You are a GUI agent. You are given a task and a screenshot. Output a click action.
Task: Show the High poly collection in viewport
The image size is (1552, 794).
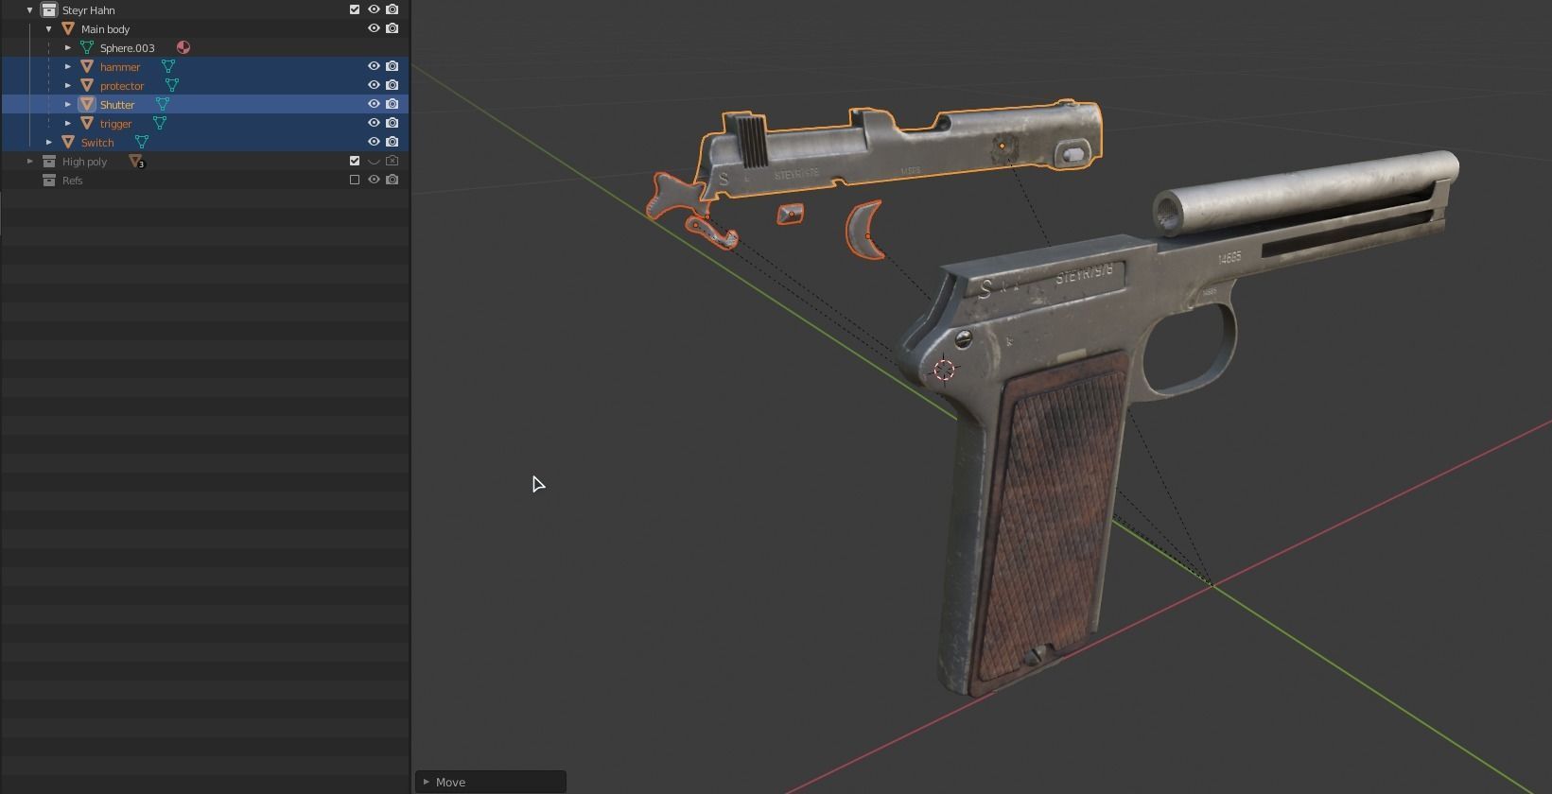[374, 161]
